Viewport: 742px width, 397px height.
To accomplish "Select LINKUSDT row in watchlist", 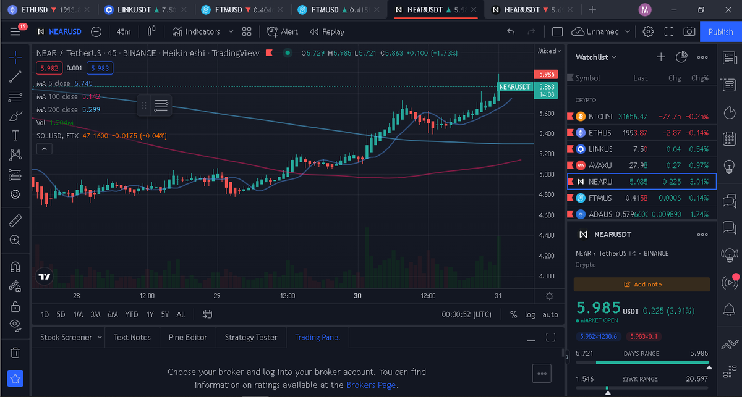I will pos(642,149).
